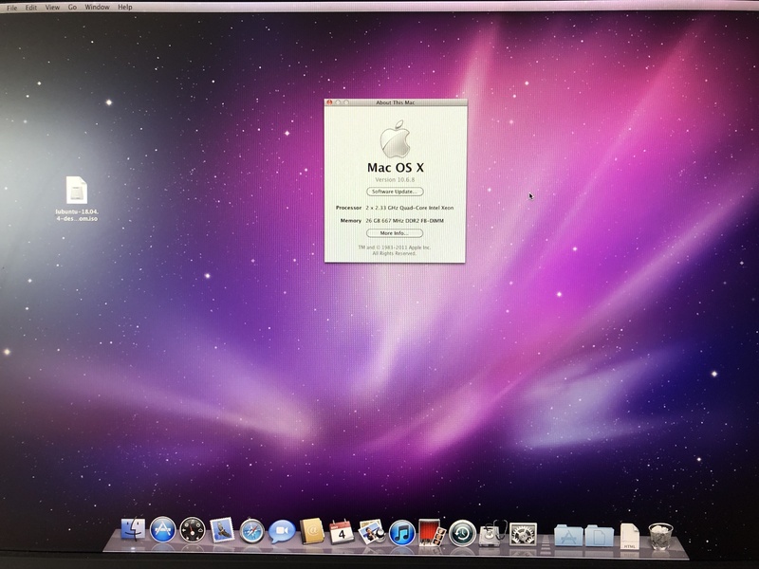Open Address Book in the Dock
This screenshot has width=759, height=569.
click(312, 531)
